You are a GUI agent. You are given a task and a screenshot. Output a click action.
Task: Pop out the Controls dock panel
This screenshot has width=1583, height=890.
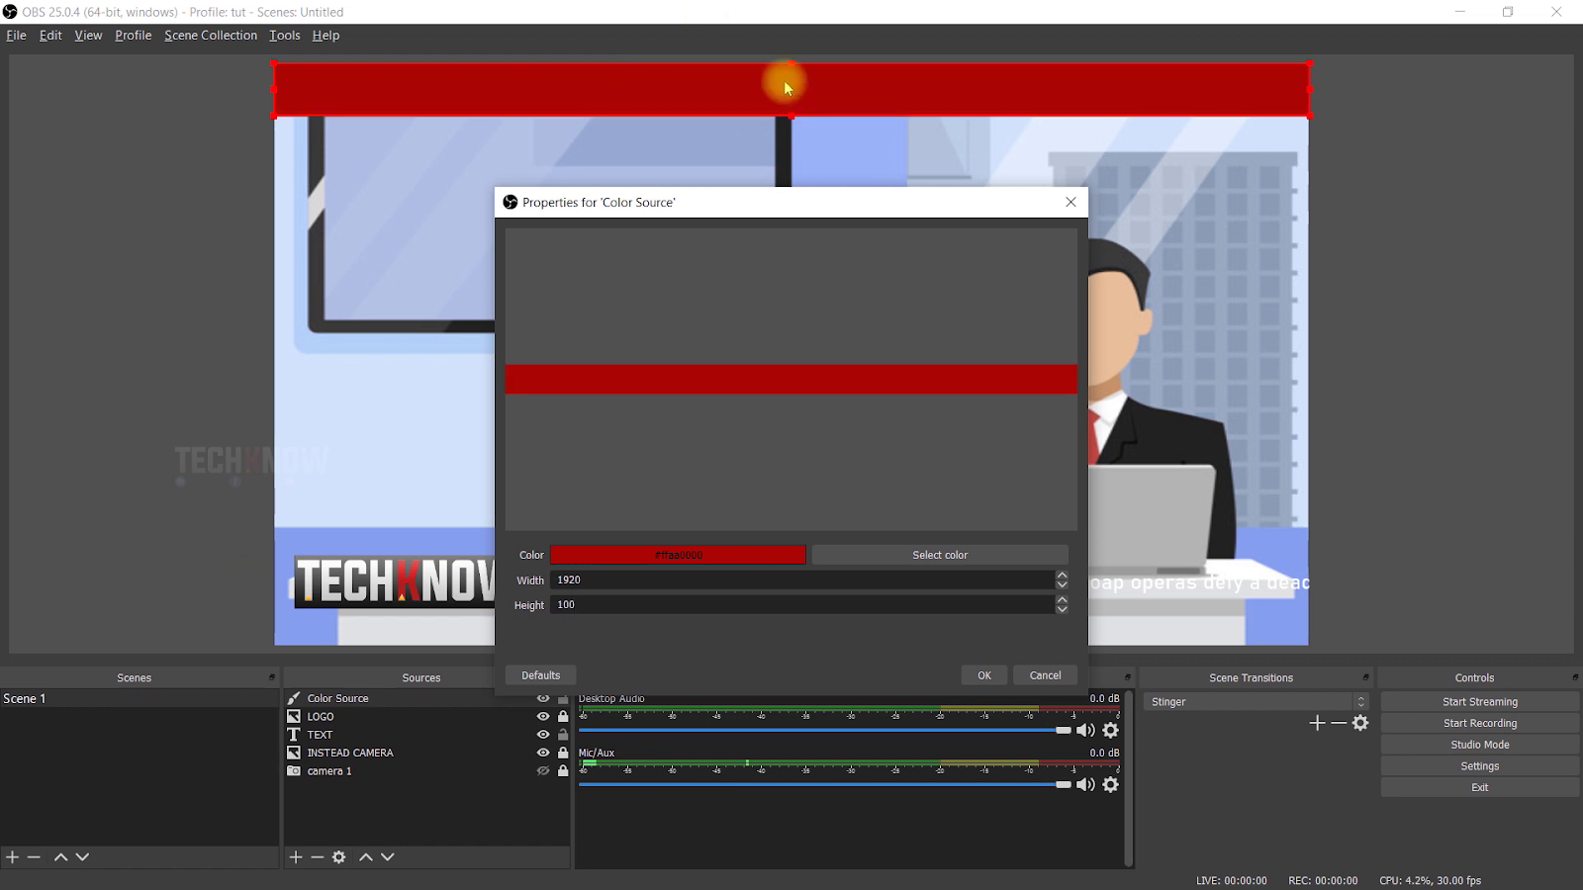pos(1575,677)
